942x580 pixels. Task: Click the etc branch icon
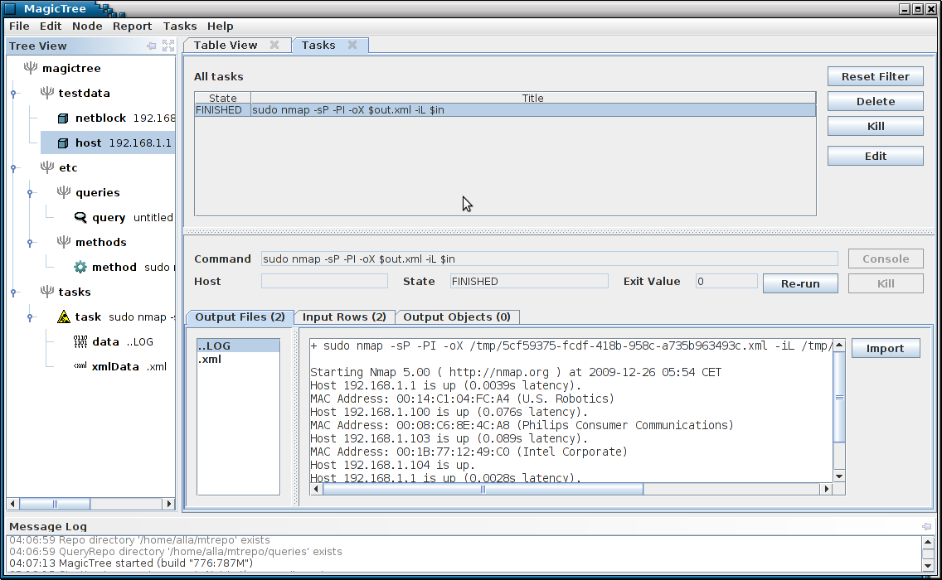point(47,167)
